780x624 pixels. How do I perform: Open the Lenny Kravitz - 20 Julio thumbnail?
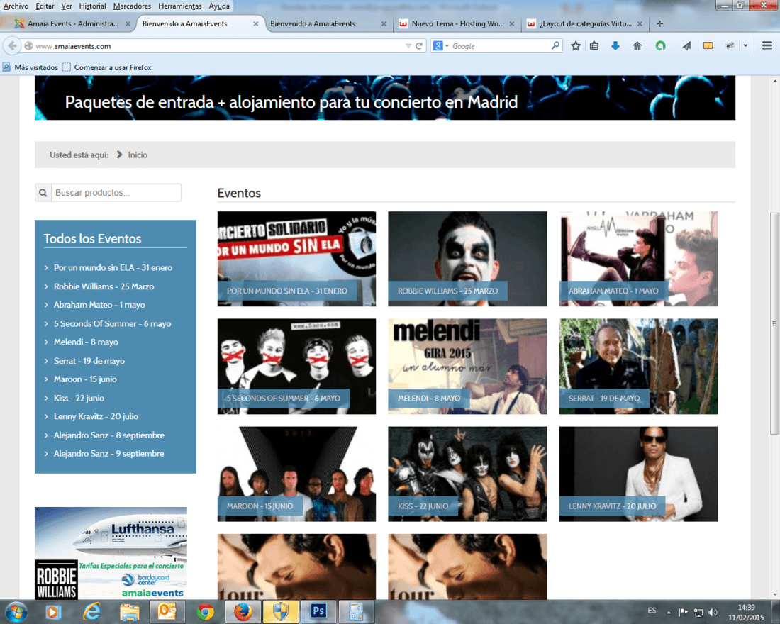click(x=638, y=474)
